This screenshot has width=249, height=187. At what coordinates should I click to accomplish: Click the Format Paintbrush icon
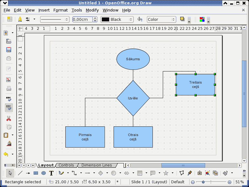pyautogui.click(x=9, y=144)
